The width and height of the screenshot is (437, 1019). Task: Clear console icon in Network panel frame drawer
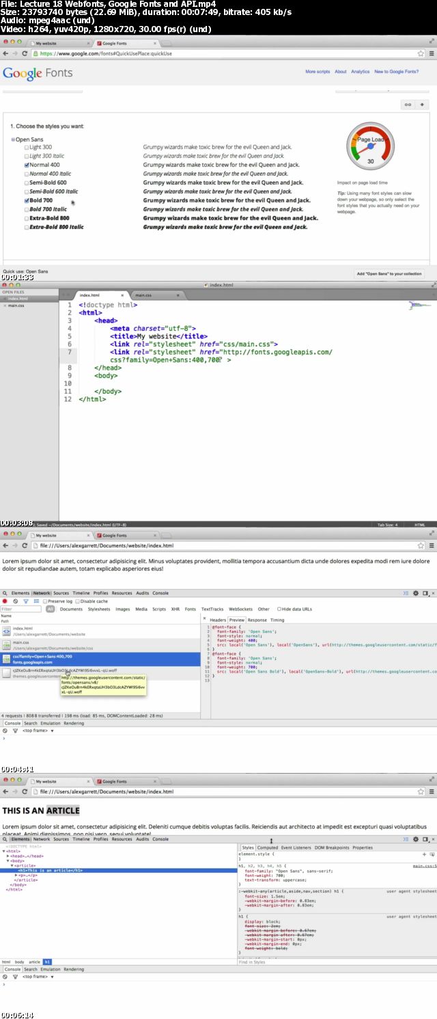pos(5,731)
